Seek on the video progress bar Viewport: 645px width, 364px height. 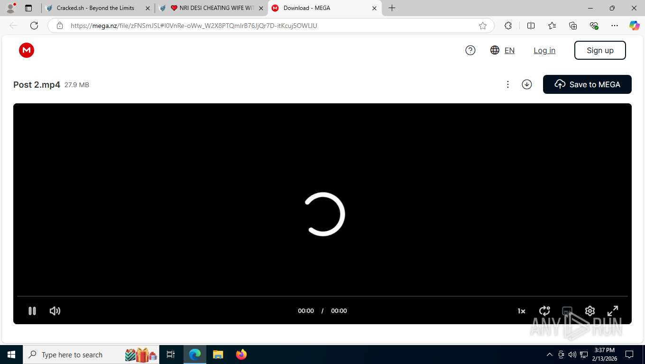pyautogui.click(x=322, y=296)
